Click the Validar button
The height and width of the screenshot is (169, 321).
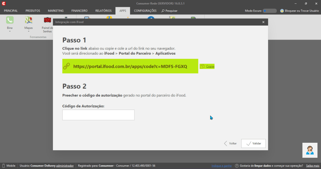coord(253,143)
